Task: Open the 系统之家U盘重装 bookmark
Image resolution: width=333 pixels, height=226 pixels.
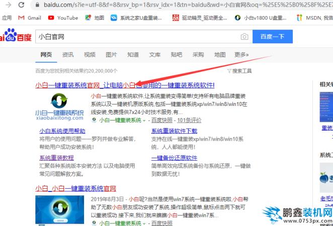Action: [x=136, y=18]
